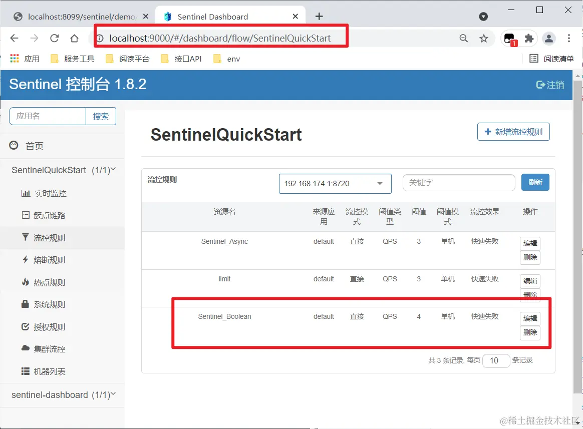Click the Sentinel_Async resource name

tap(224, 241)
